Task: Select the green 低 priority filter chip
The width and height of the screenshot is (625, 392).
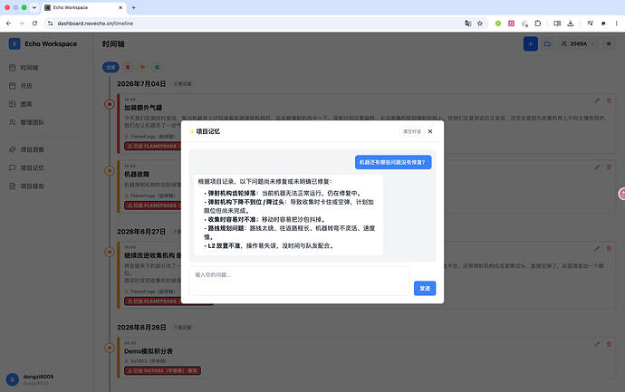Action: click(157, 67)
